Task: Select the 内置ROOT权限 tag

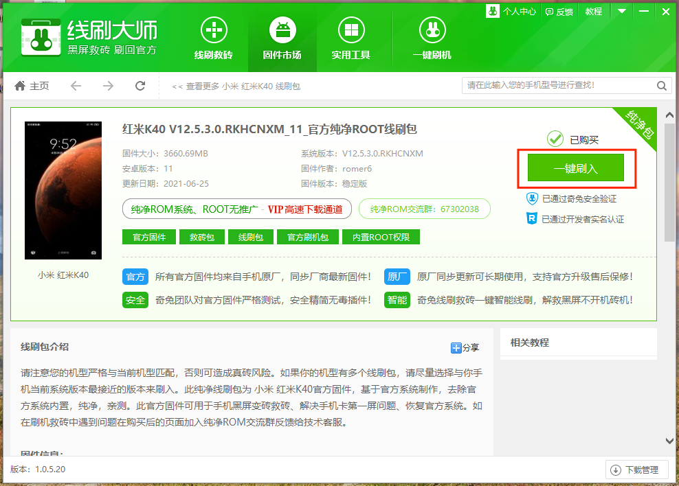Action: (x=381, y=237)
